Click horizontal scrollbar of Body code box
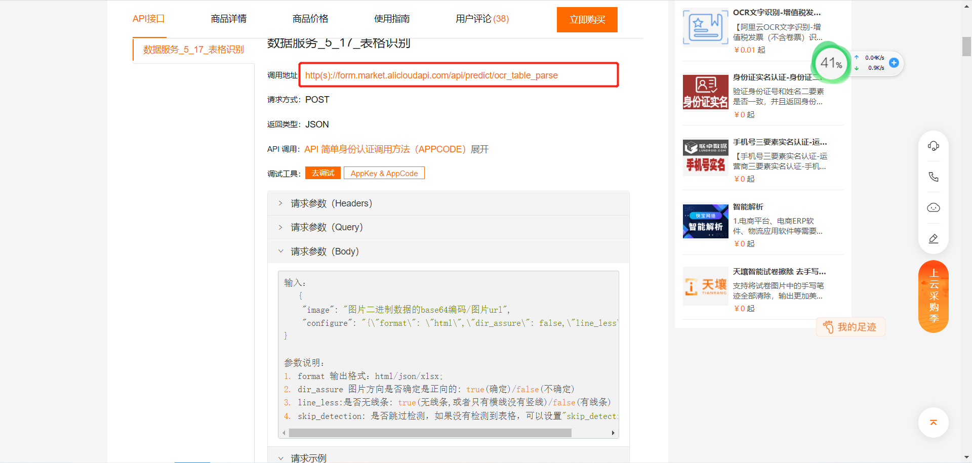The height and width of the screenshot is (463, 972). [430, 433]
